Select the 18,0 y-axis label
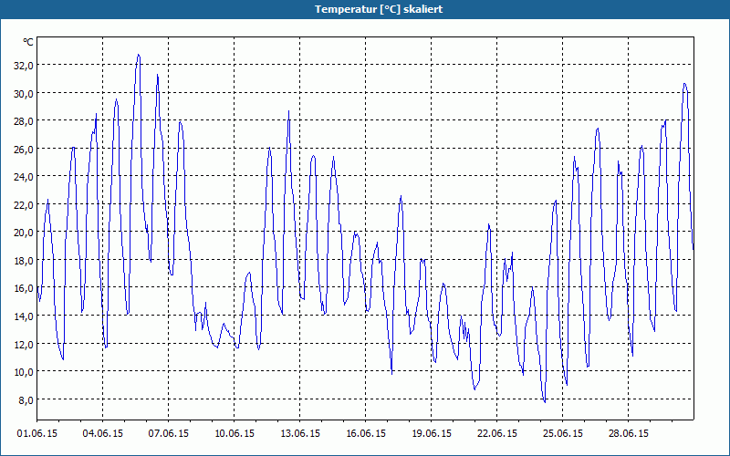This screenshot has width=730, height=456. click(x=24, y=260)
